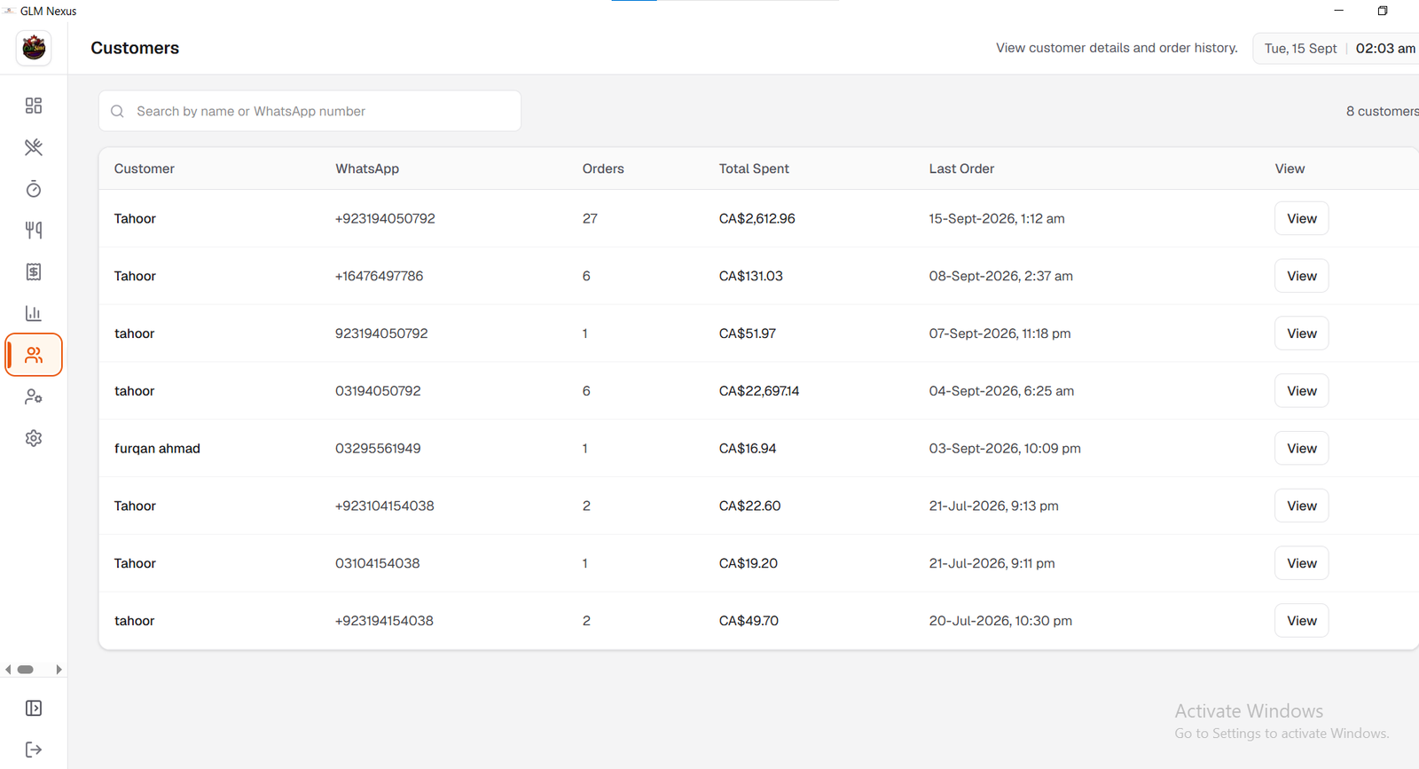The height and width of the screenshot is (769, 1419).
Task: Click the CA$131.03 total spent value
Action: pyautogui.click(x=750, y=276)
